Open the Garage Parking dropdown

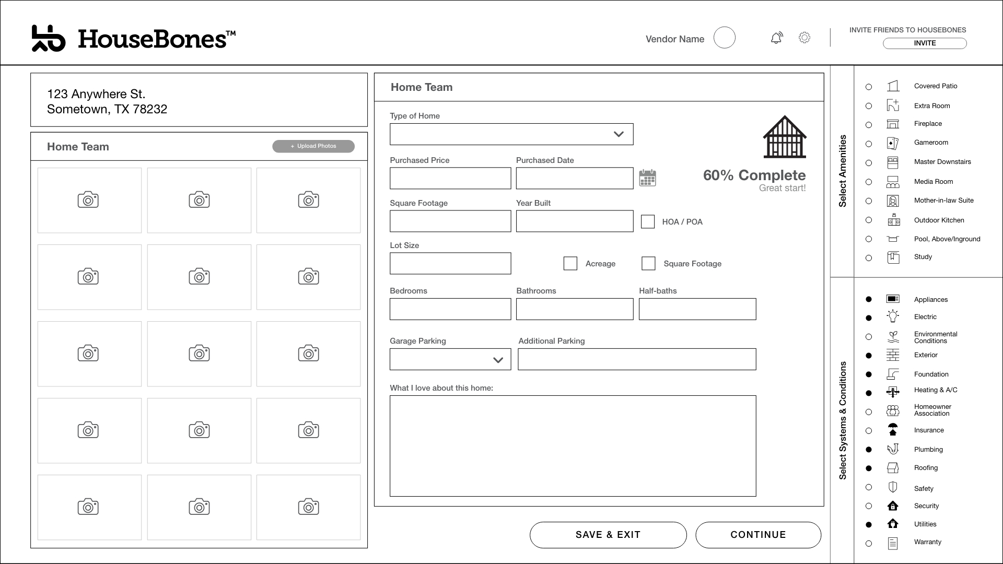tap(450, 359)
